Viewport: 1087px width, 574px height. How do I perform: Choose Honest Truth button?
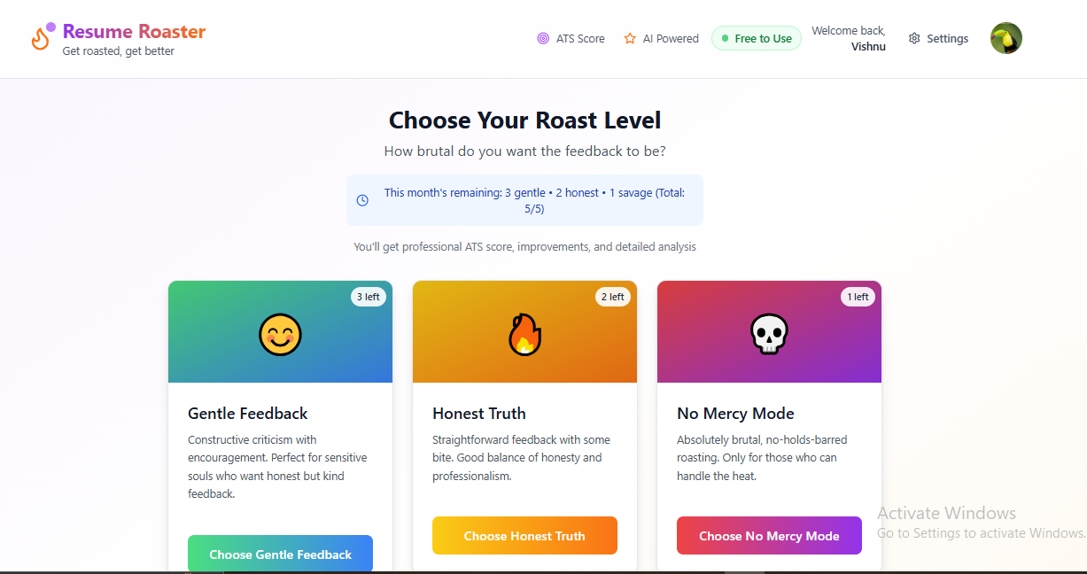click(524, 536)
